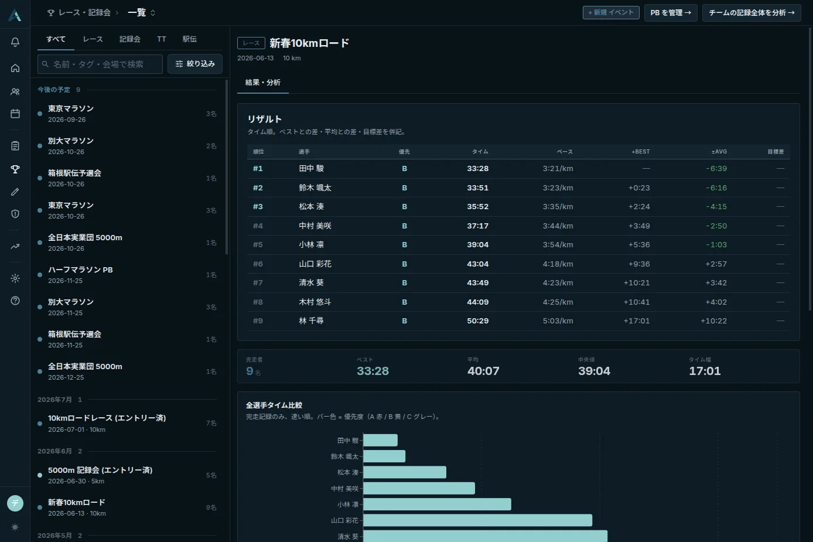Screen dimensions: 813x542
Task: Open the 絞り込み filter options
Action: (x=195, y=64)
